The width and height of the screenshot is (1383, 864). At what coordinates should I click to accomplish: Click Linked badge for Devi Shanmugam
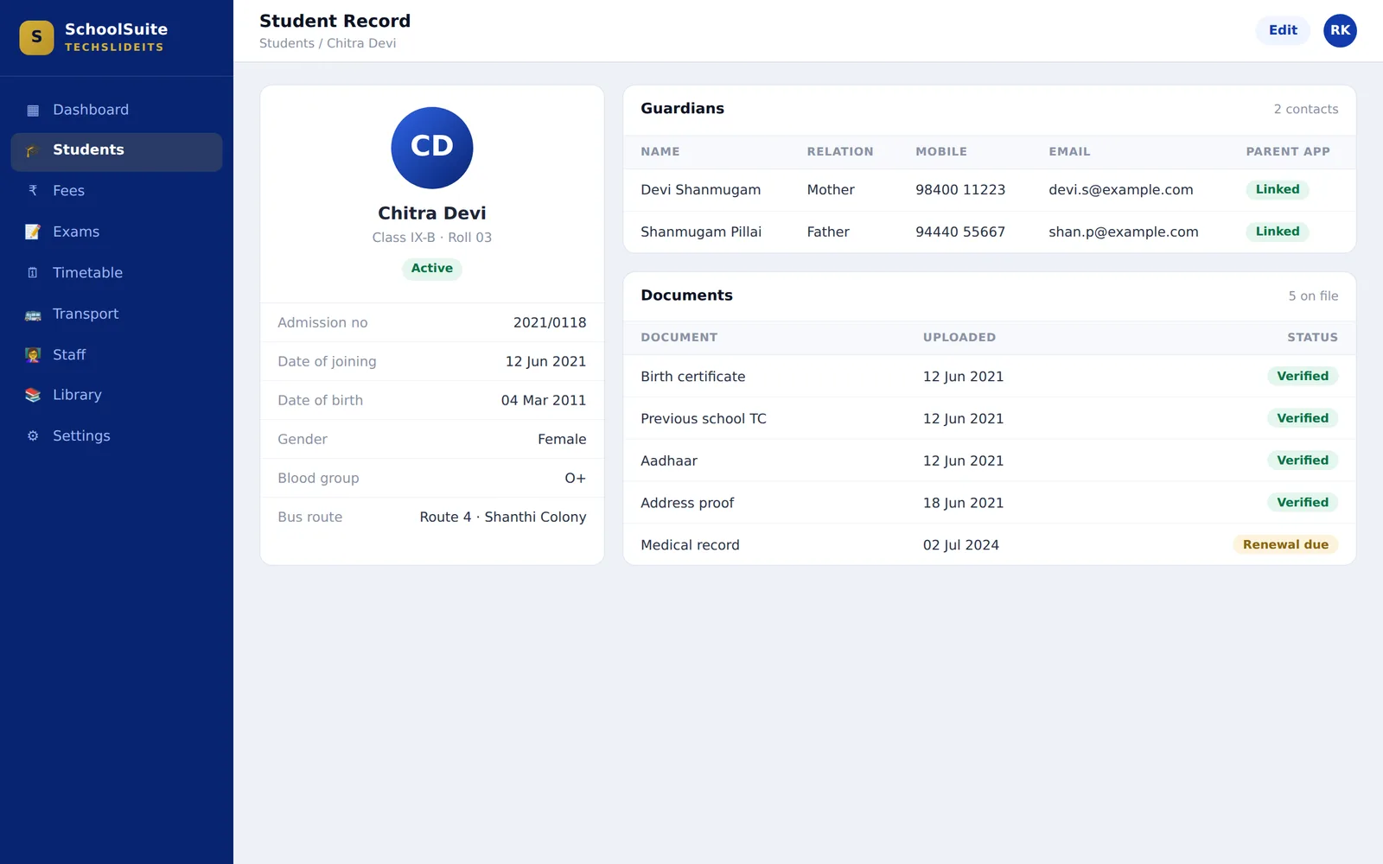click(1278, 189)
